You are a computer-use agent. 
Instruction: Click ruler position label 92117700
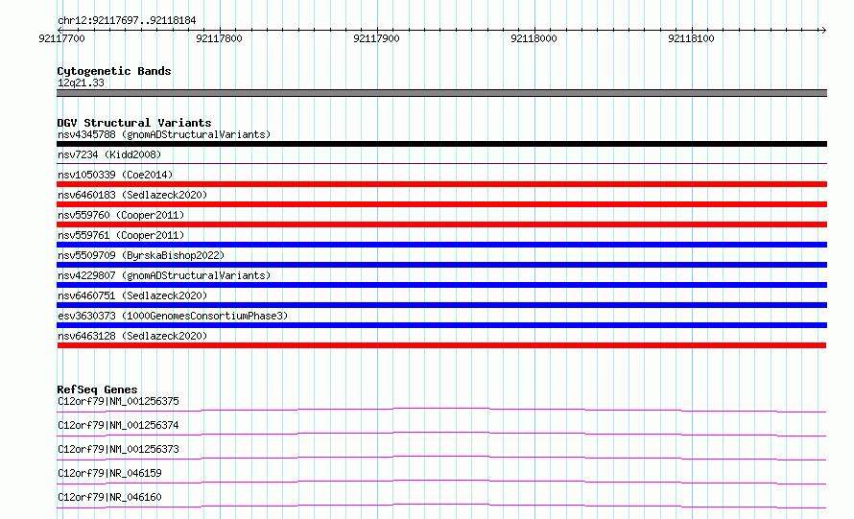click(x=61, y=38)
